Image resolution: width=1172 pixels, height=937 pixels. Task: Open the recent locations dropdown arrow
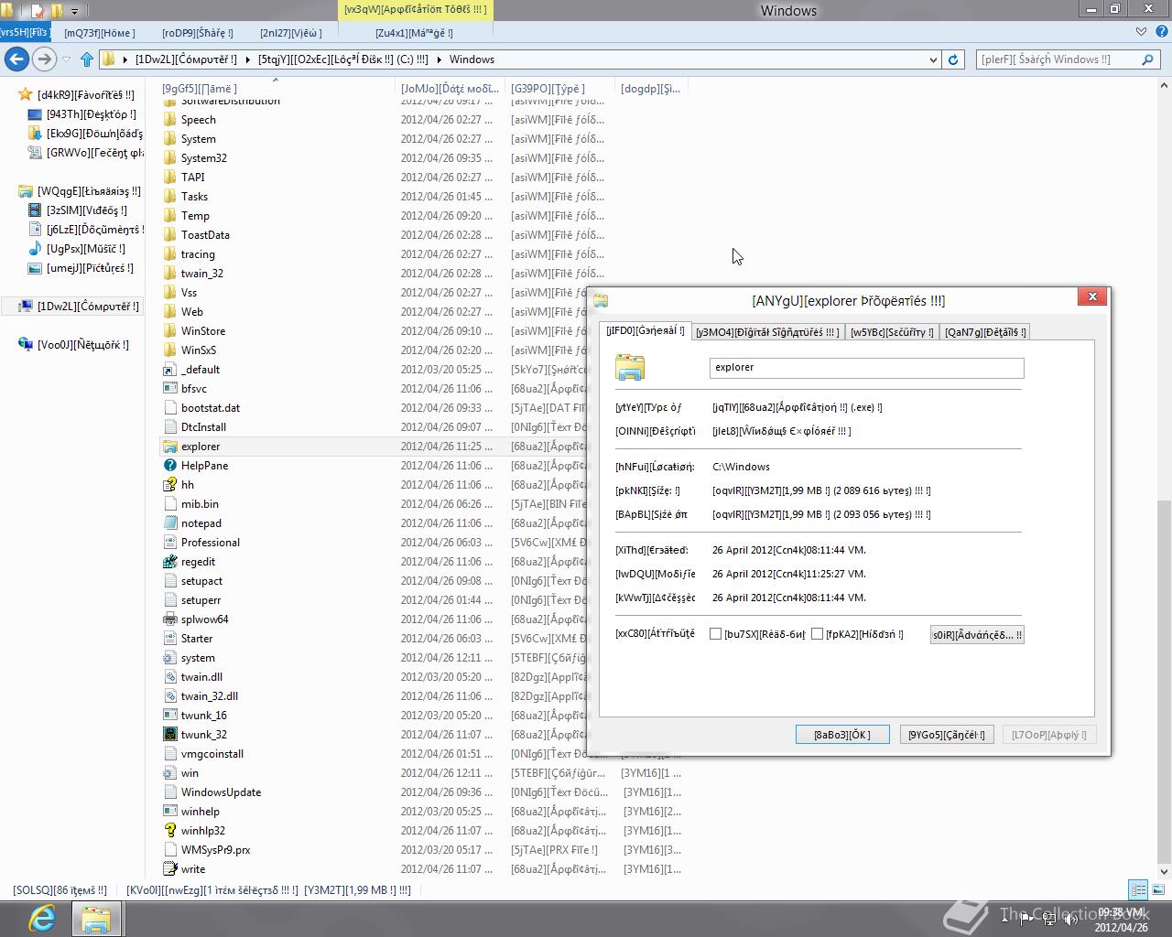66,59
